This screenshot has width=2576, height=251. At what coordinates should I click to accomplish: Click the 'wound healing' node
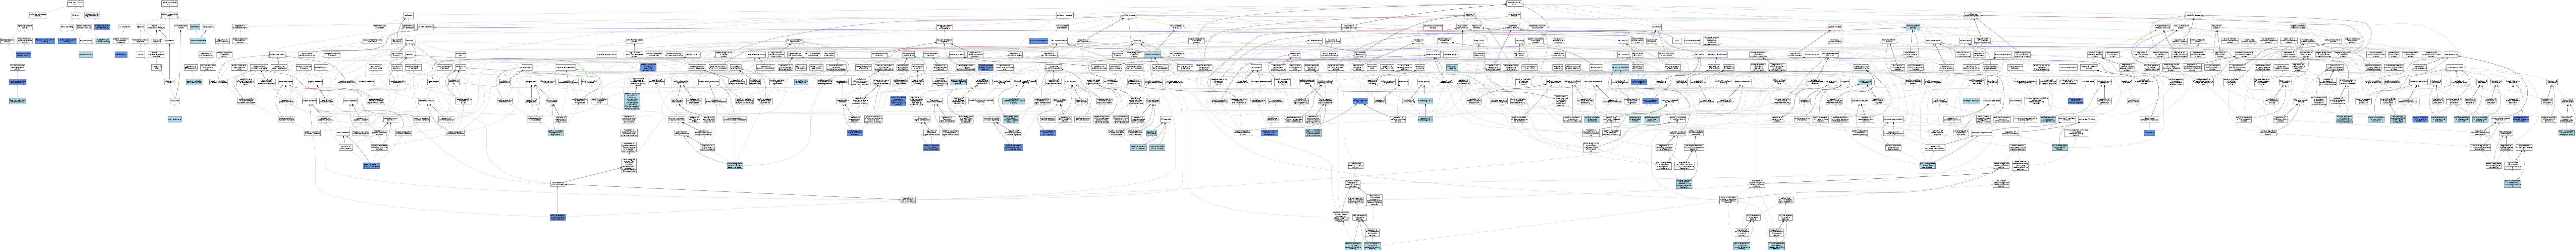[1424, 82]
